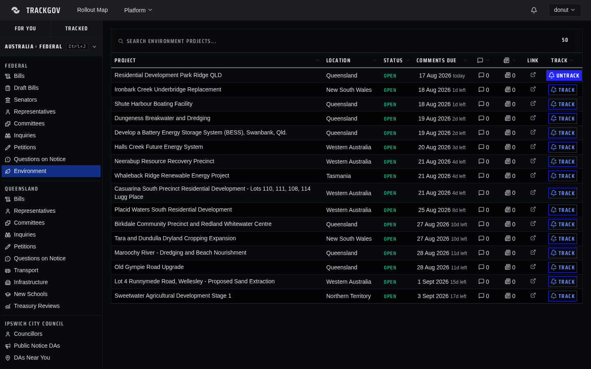Screen dimensions: 591x369
Task: Open documents icon for Neerabup Resource Recovery Precinct
Action: (508, 162)
